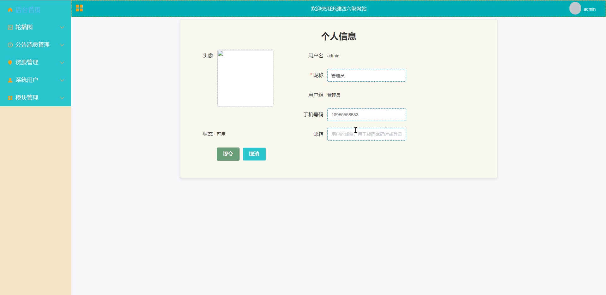
Task: Submit the form with the 提交 button
Action: (x=228, y=154)
